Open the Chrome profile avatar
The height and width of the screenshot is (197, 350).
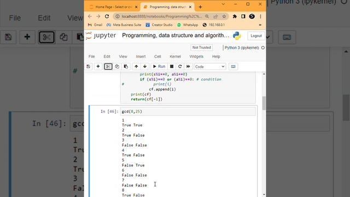pos(252,16)
